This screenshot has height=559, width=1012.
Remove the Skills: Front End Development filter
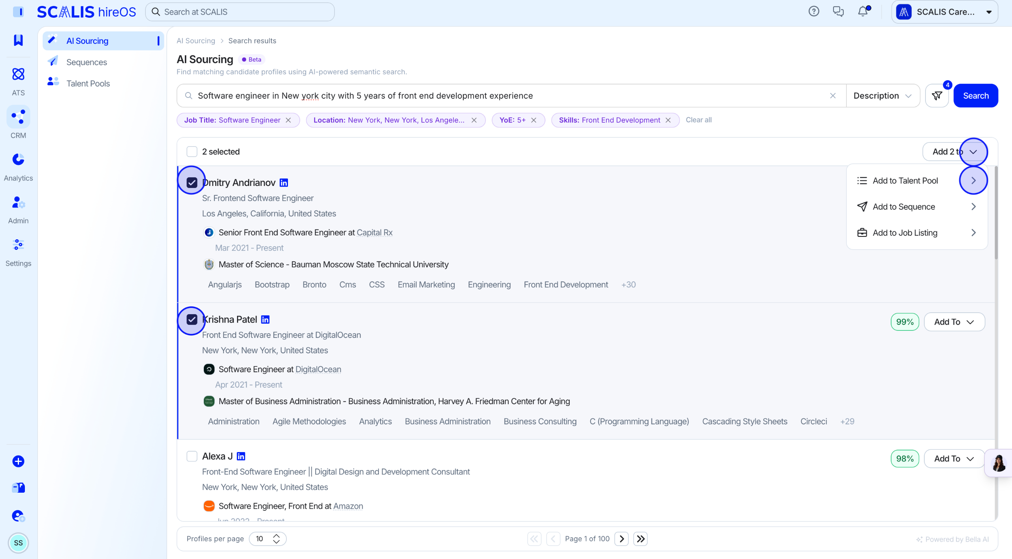click(x=668, y=120)
